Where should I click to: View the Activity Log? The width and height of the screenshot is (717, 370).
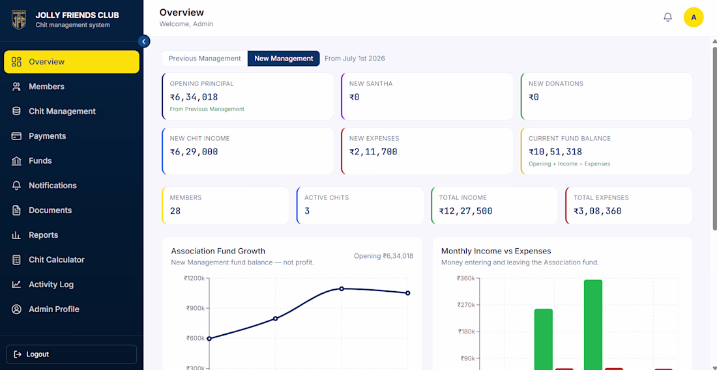click(72, 284)
